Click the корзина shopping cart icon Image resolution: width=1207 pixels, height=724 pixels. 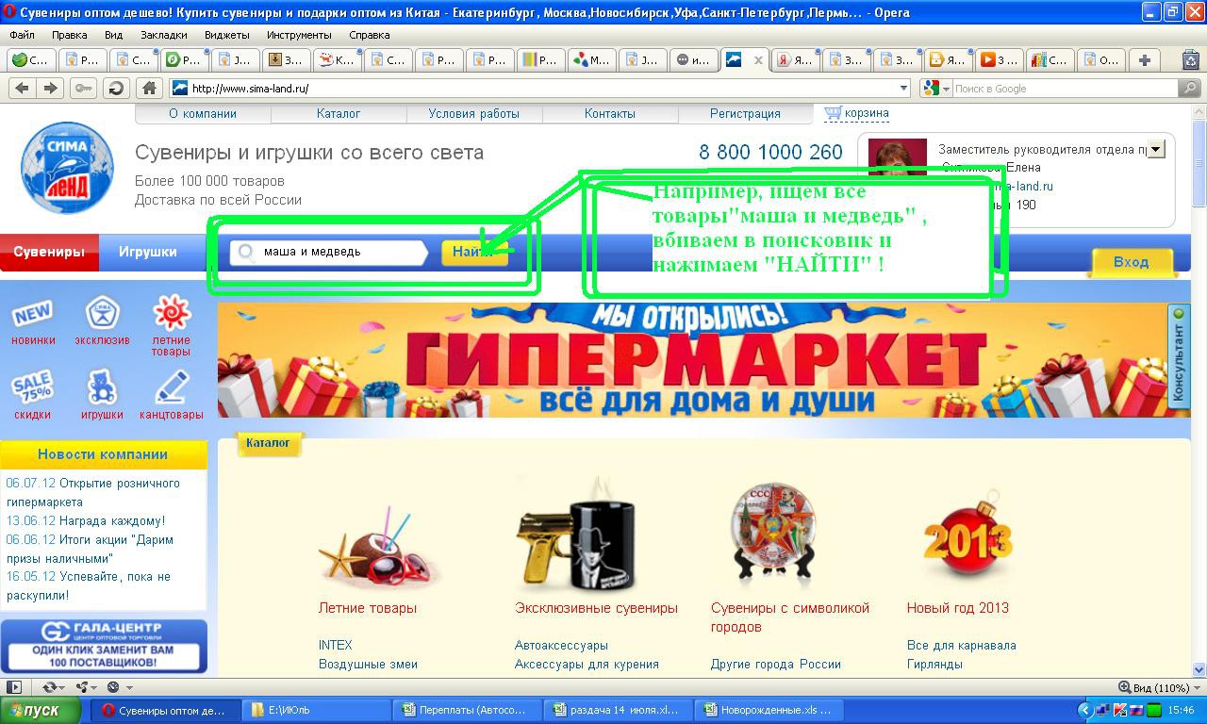[833, 113]
